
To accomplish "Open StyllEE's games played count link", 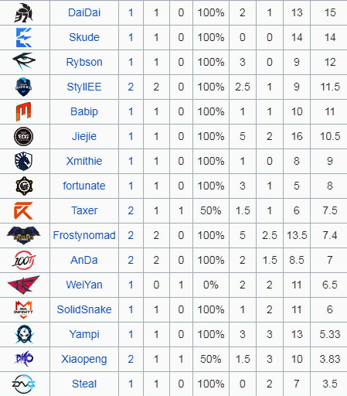I will click(x=131, y=87).
